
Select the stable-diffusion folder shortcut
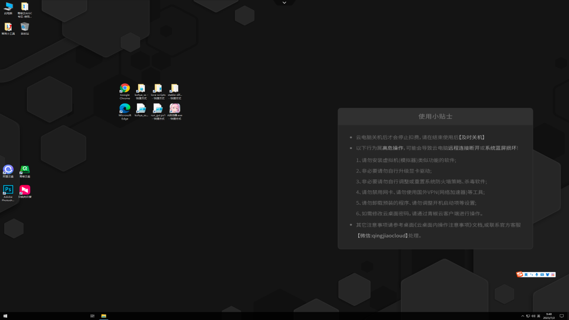coord(174,92)
